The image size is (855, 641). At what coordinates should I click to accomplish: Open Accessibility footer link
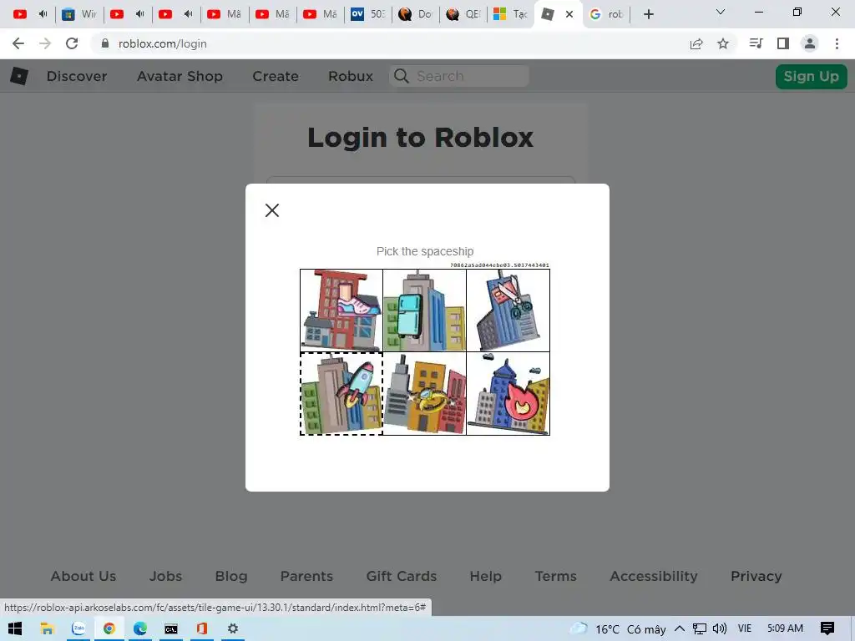654,576
